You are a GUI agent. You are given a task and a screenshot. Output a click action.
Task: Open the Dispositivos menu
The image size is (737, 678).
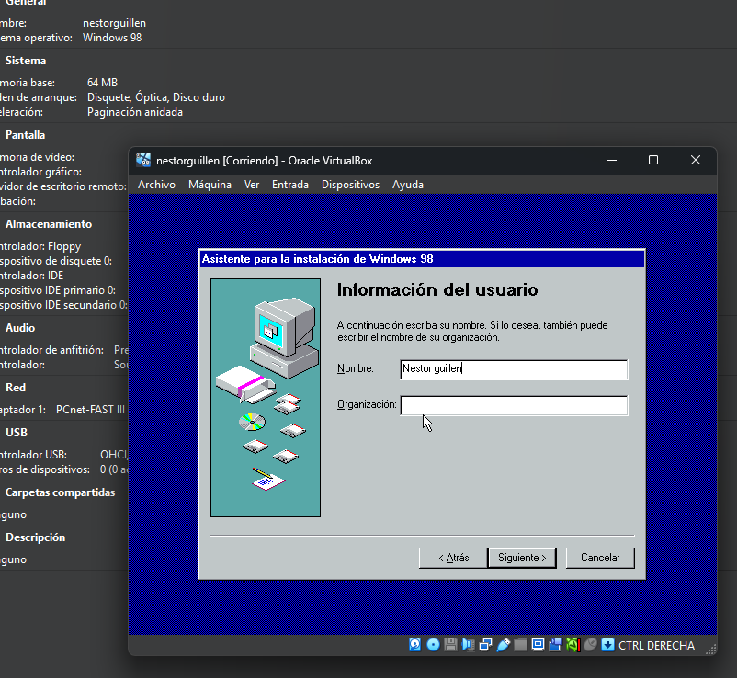pos(350,185)
